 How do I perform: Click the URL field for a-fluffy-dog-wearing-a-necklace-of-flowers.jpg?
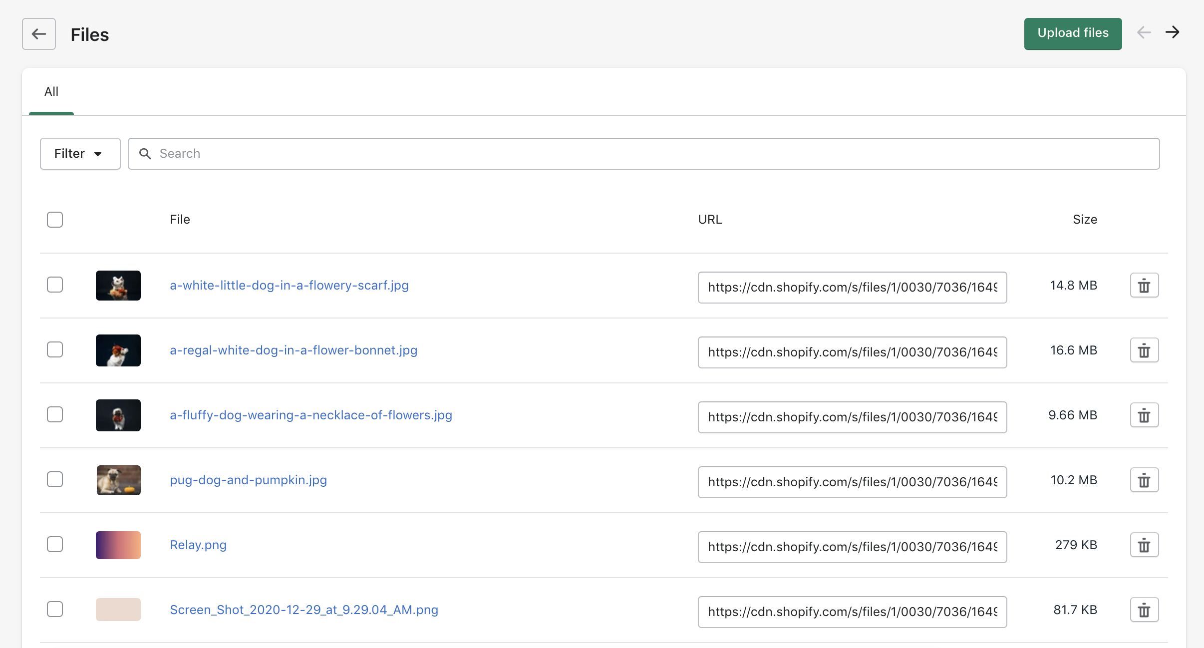853,415
